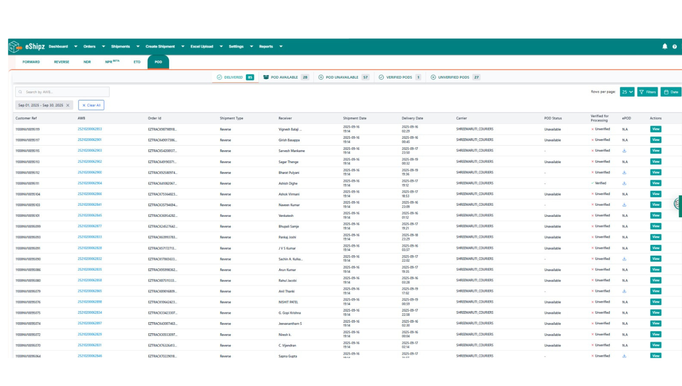
Task: Expand the Shipments menu arrow
Action: pyautogui.click(x=138, y=47)
